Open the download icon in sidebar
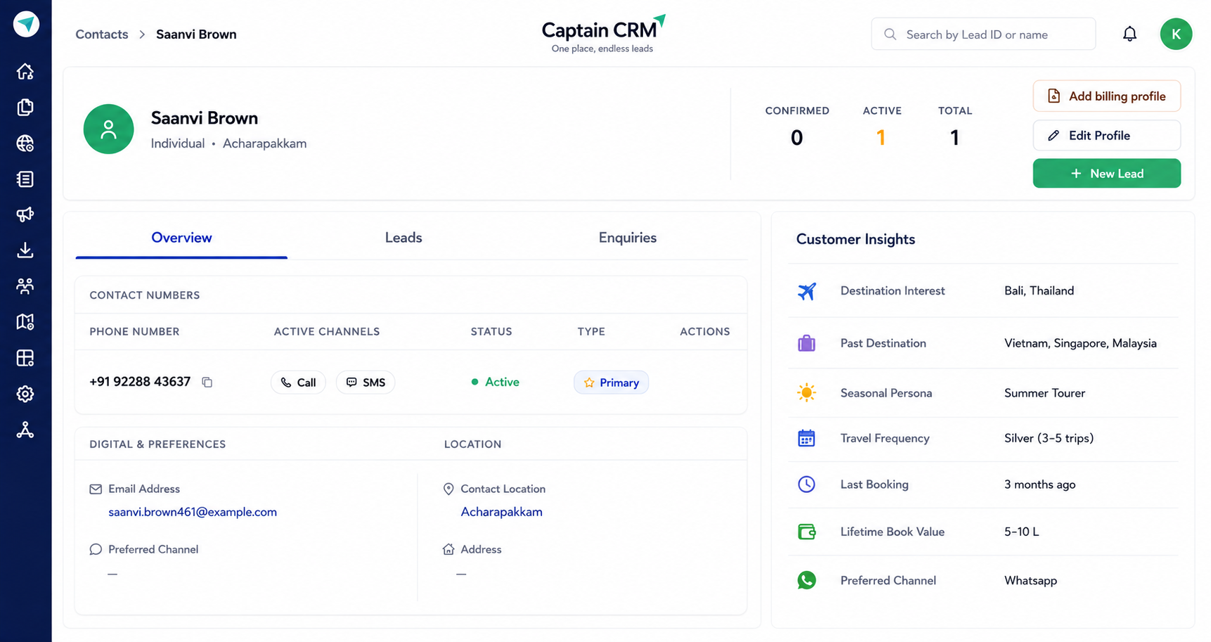Image resolution: width=1211 pixels, height=642 pixels. pos(25,250)
